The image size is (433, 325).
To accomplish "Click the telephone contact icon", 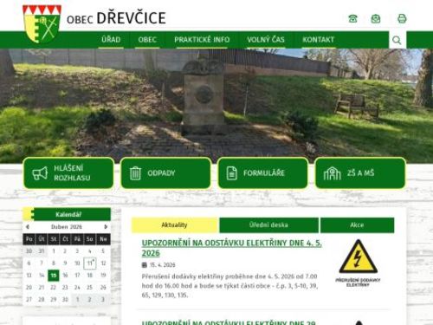I will (x=352, y=18).
